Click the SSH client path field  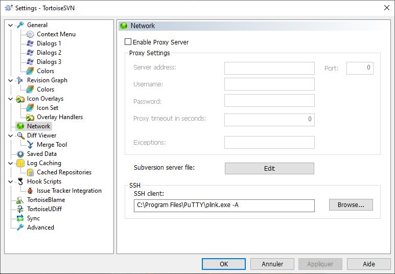pyautogui.click(x=224, y=205)
